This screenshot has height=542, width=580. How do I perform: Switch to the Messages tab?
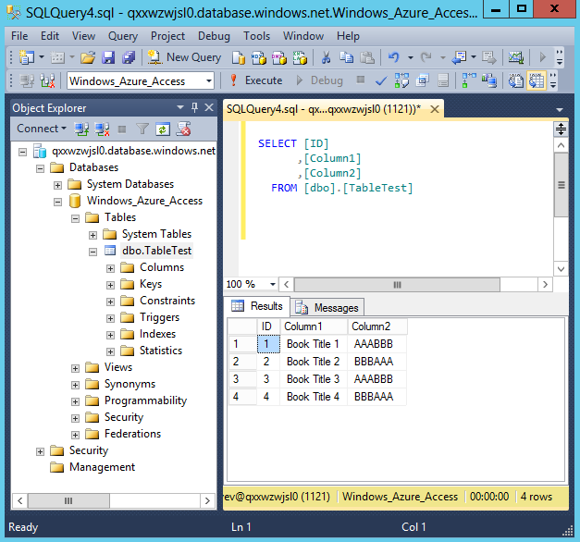pyautogui.click(x=328, y=307)
